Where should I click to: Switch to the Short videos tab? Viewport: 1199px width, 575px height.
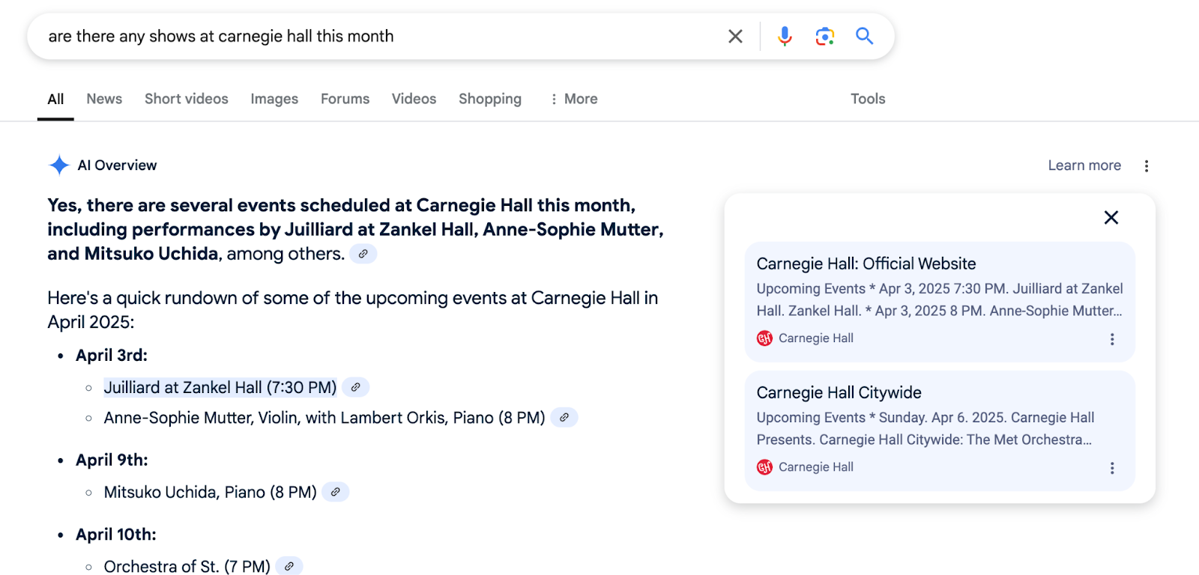pos(187,99)
